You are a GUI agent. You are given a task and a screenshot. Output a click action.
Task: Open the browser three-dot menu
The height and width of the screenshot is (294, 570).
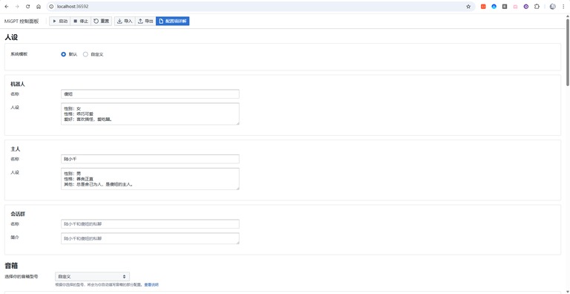[563, 7]
